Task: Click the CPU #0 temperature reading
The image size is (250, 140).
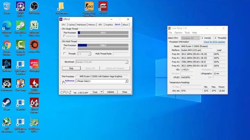Action: point(191,91)
